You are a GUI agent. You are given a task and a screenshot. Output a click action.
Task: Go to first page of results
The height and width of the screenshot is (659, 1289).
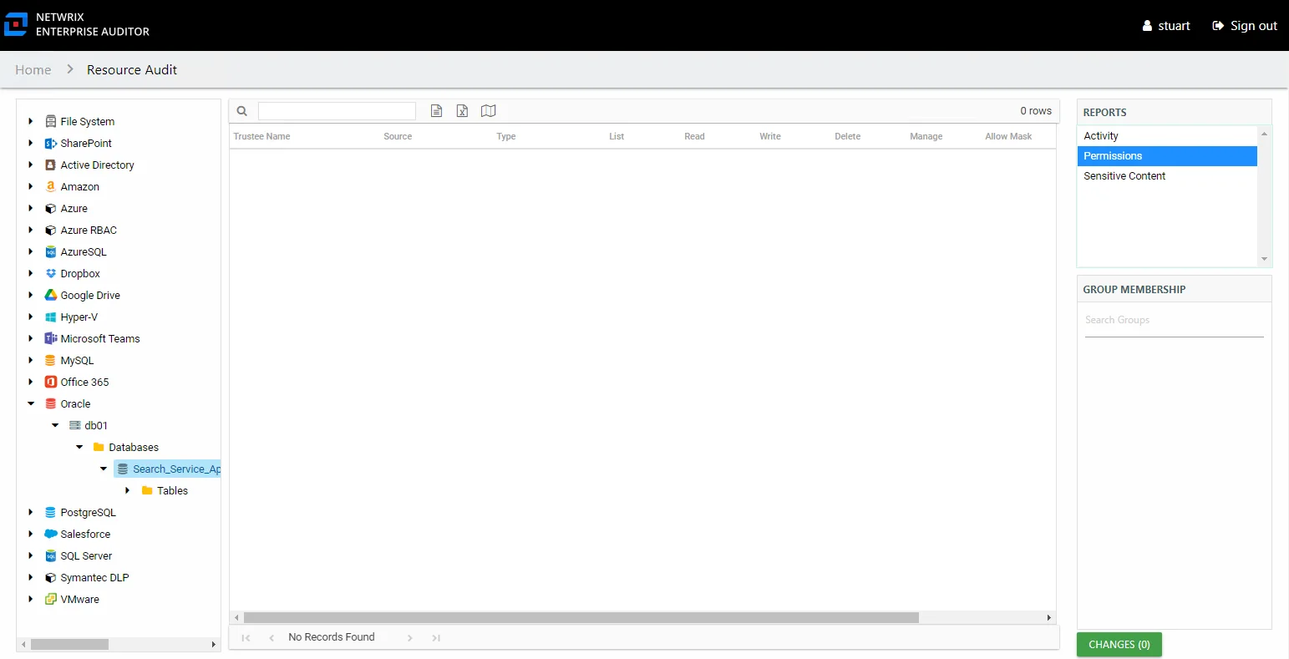[x=246, y=637]
